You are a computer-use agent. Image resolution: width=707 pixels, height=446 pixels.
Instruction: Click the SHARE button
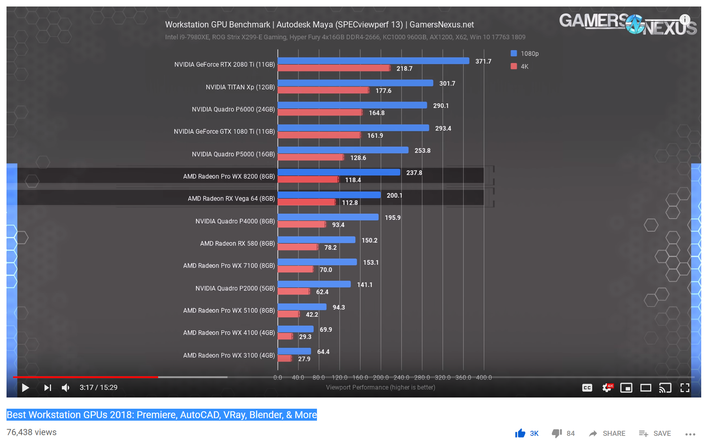point(607,433)
